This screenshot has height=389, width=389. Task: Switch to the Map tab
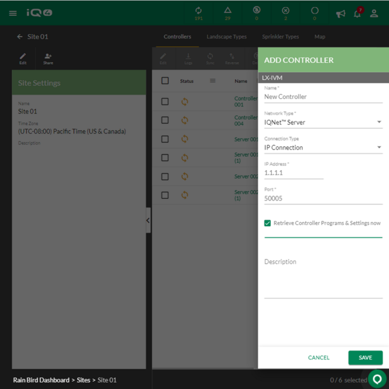tap(320, 37)
